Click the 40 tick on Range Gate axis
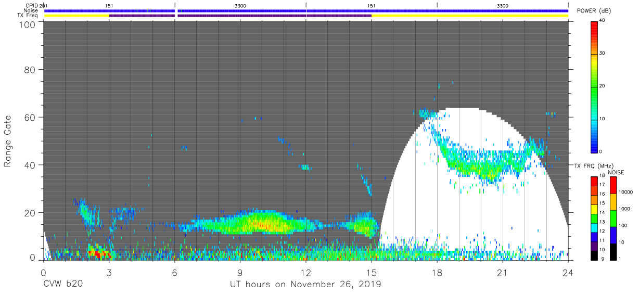Image resolution: width=639 pixels, height=295 pixels. [x=31, y=165]
